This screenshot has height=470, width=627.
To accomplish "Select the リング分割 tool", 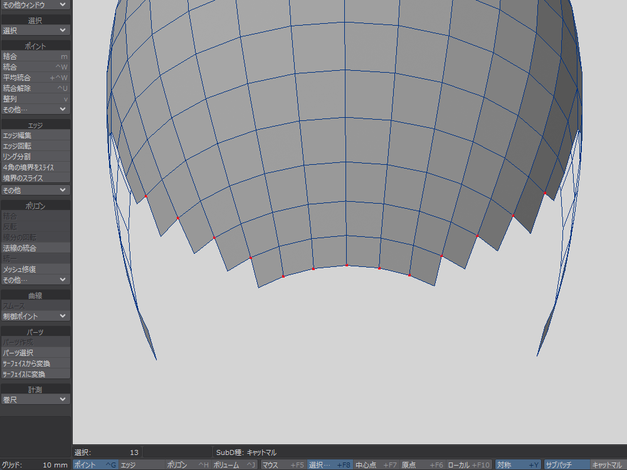I will [35, 157].
